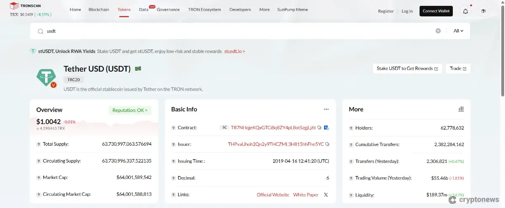Click the chart icon in More panel
Viewport: 505px width, 208px height.
click(x=461, y=109)
